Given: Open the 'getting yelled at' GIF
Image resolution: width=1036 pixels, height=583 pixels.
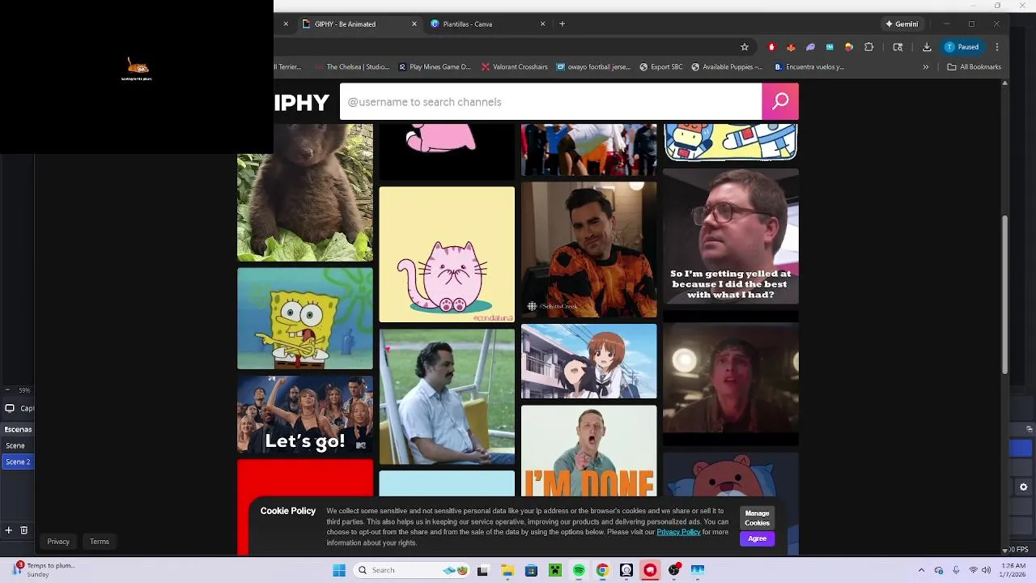Looking at the screenshot, I should (x=731, y=236).
